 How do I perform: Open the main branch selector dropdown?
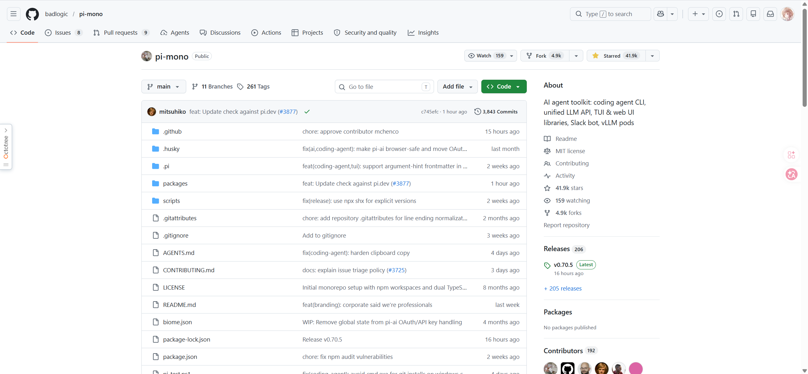163,87
